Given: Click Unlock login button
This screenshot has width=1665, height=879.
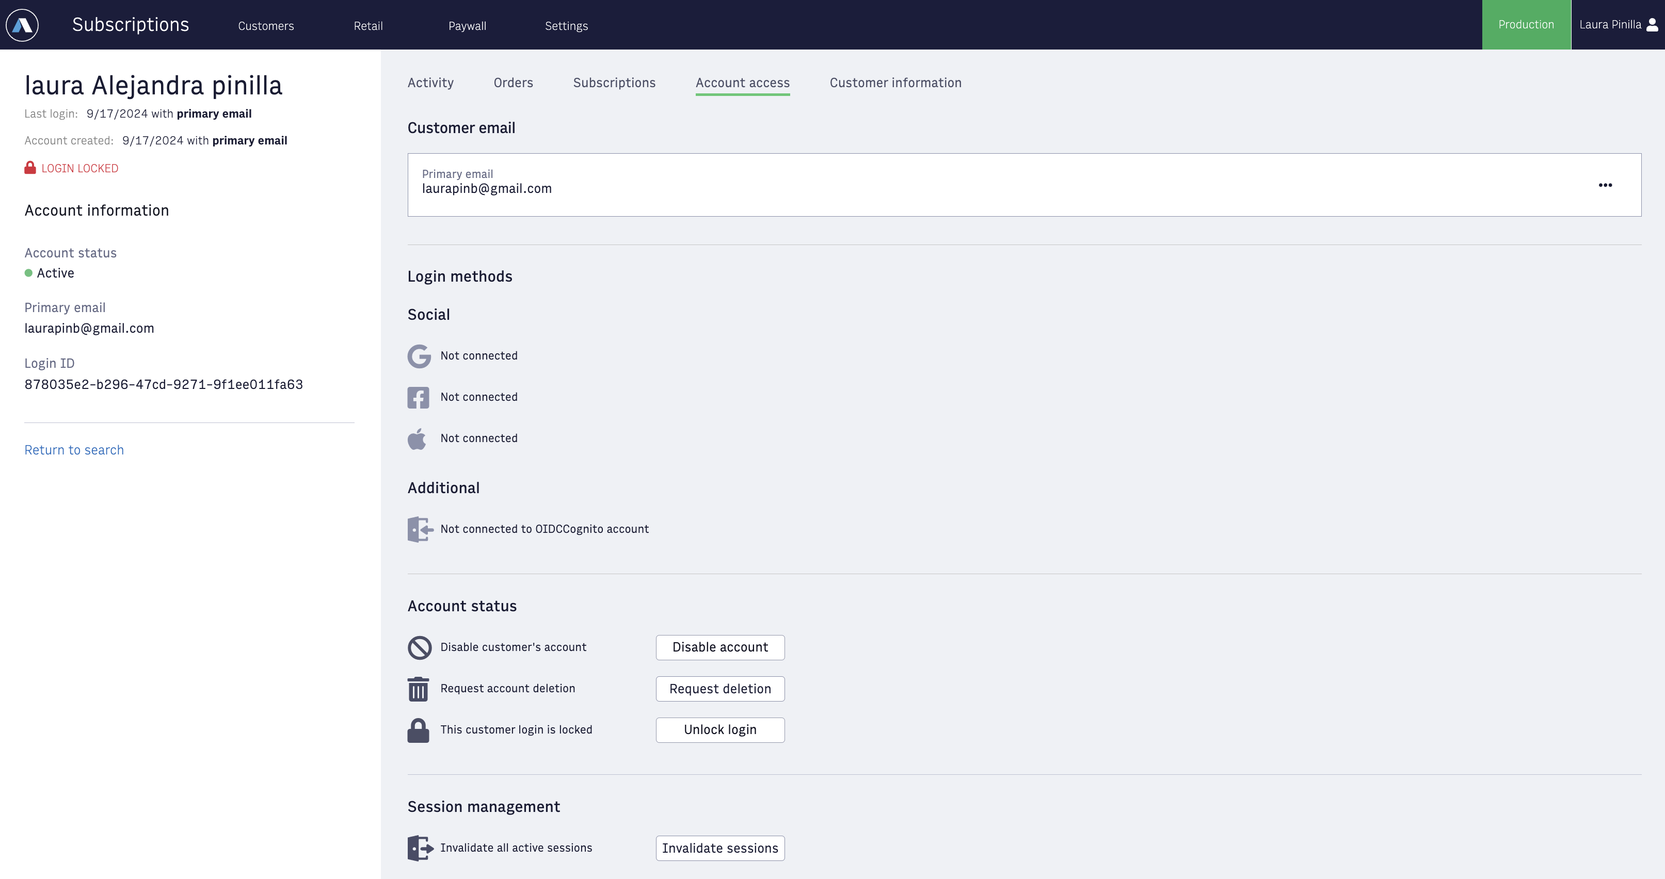Looking at the screenshot, I should tap(720, 729).
